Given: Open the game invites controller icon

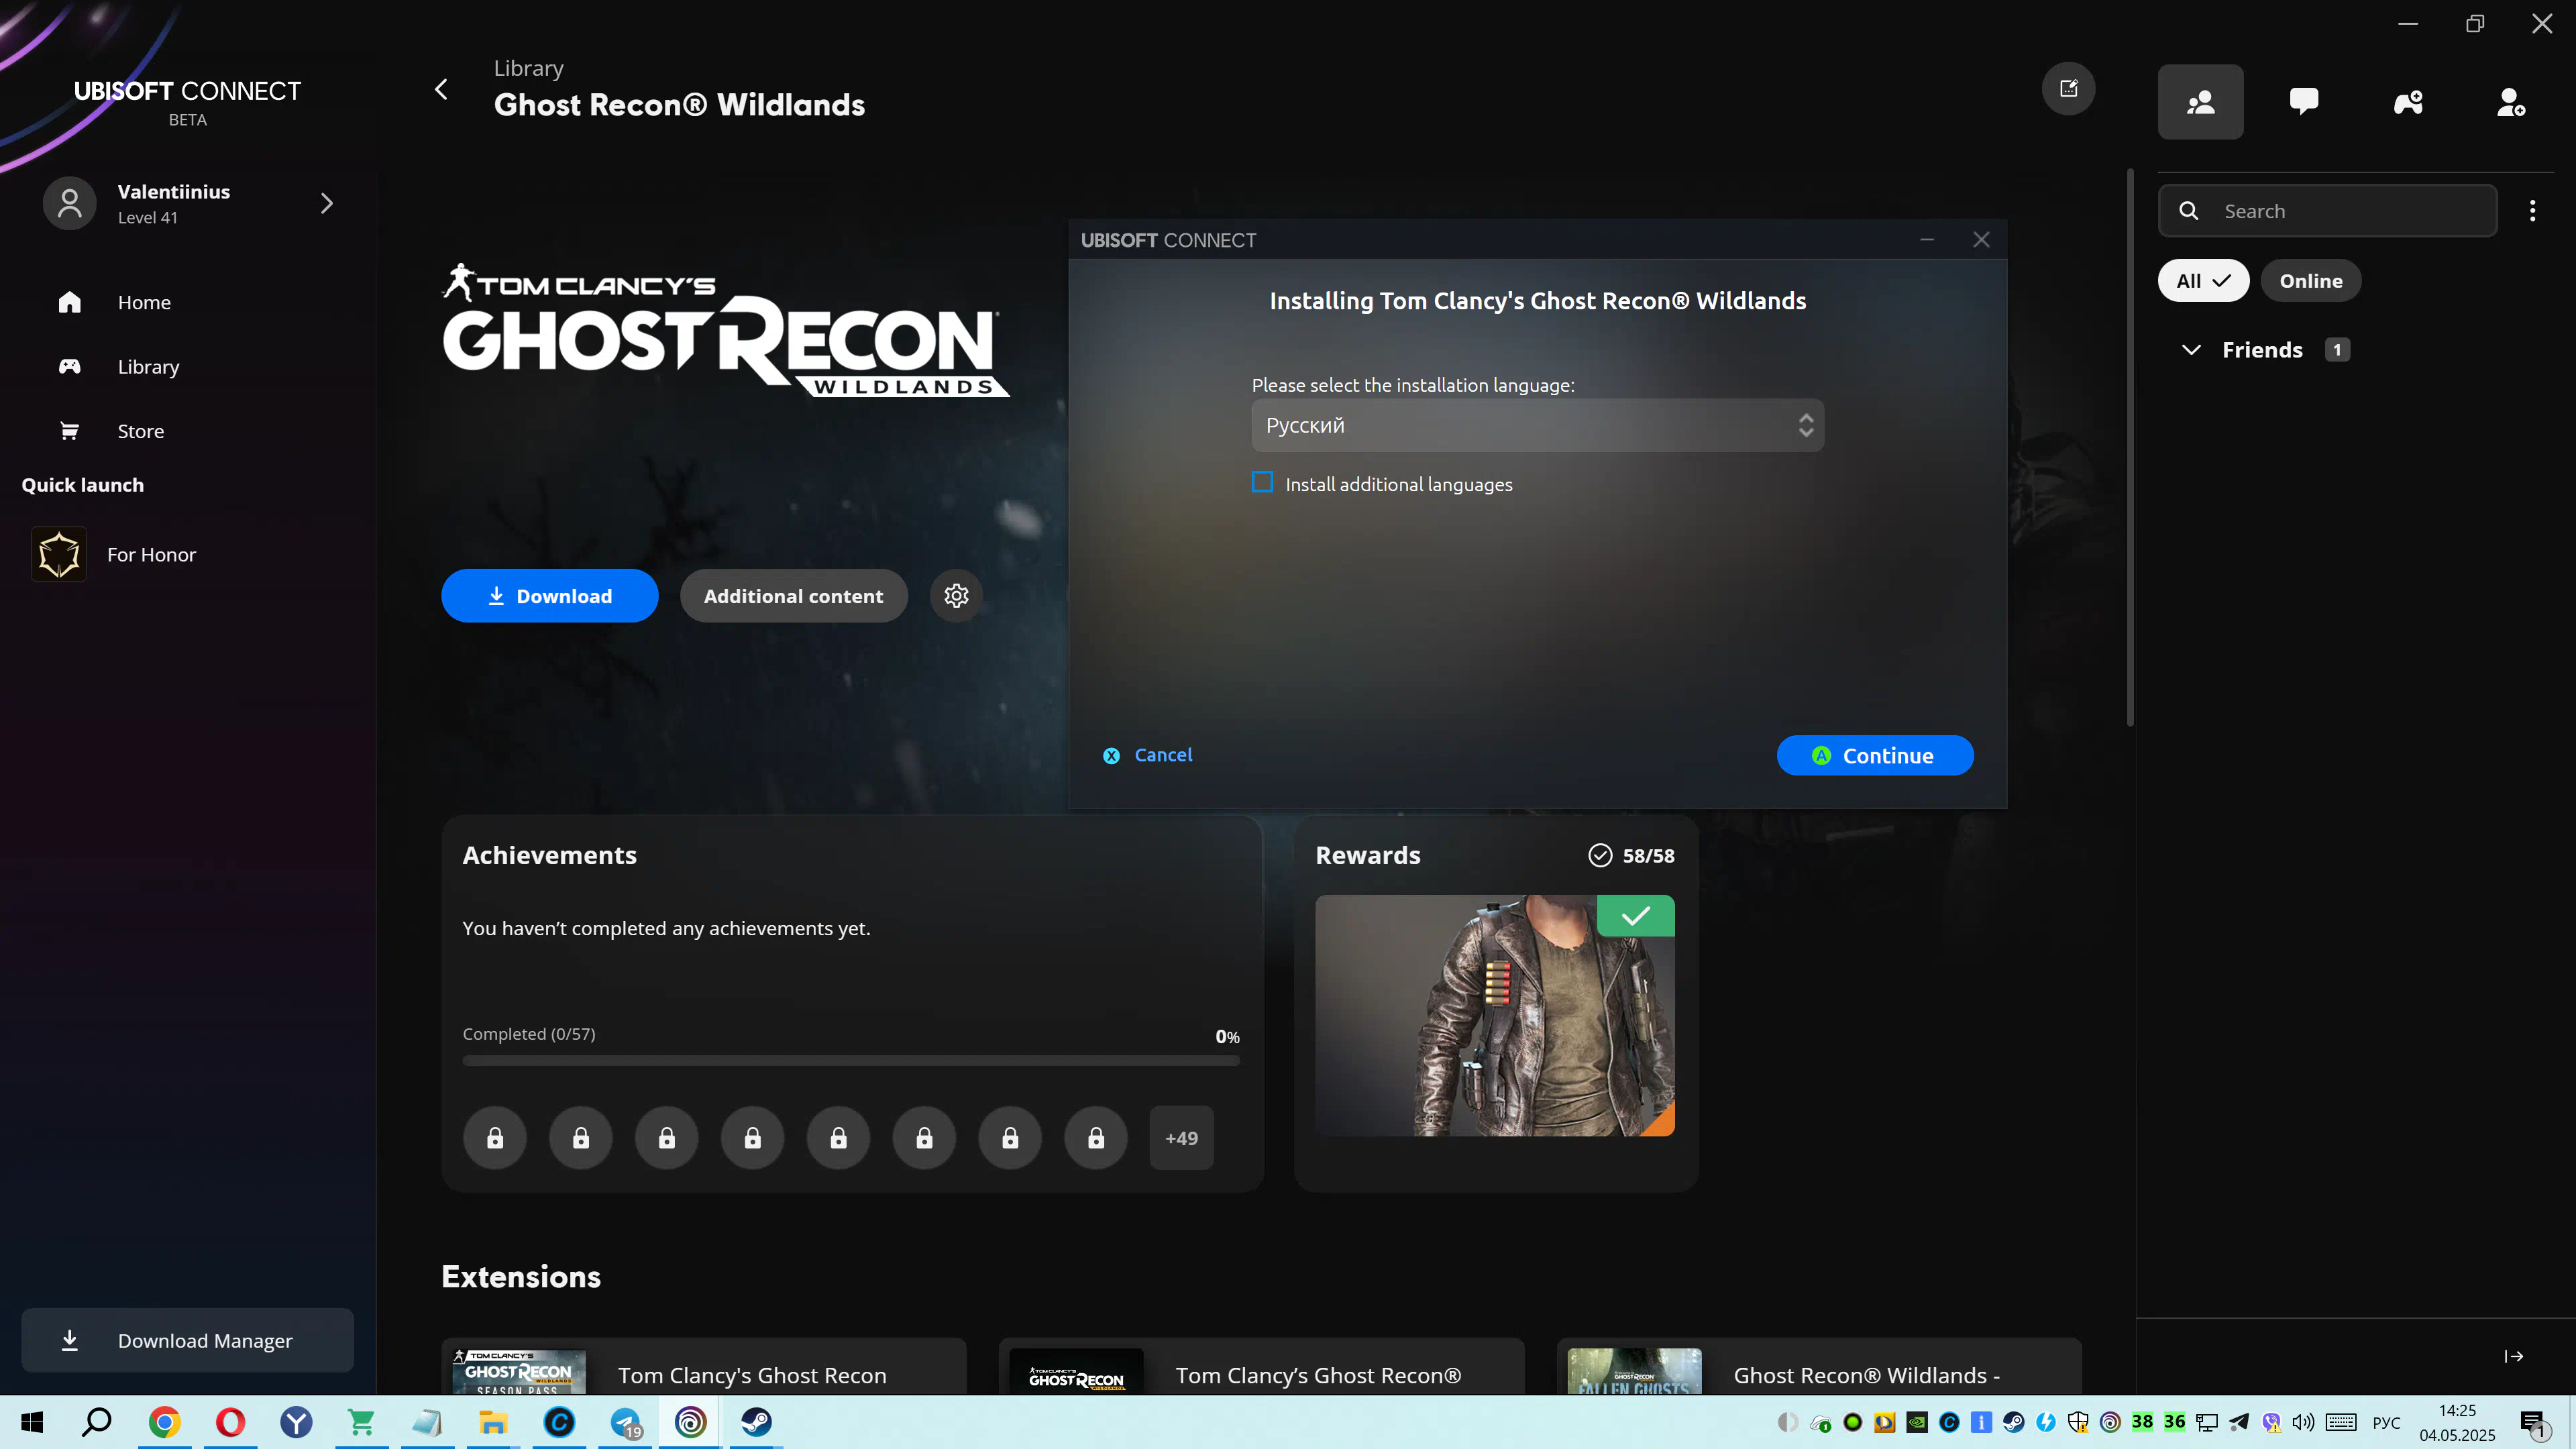Looking at the screenshot, I should [2408, 102].
